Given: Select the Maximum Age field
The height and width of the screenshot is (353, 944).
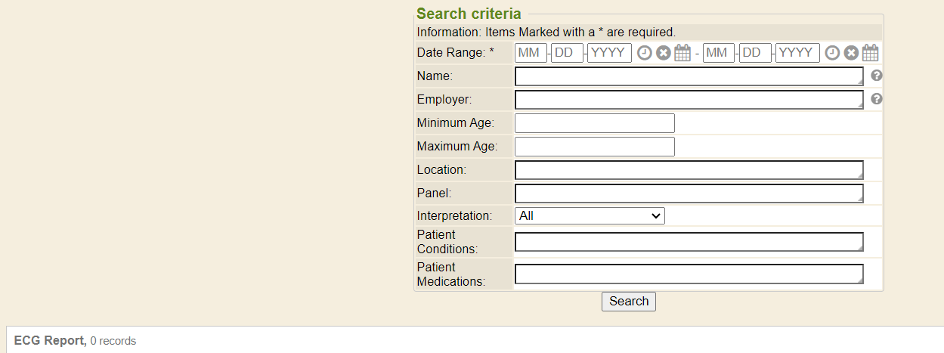Looking at the screenshot, I should pos(594,147).
